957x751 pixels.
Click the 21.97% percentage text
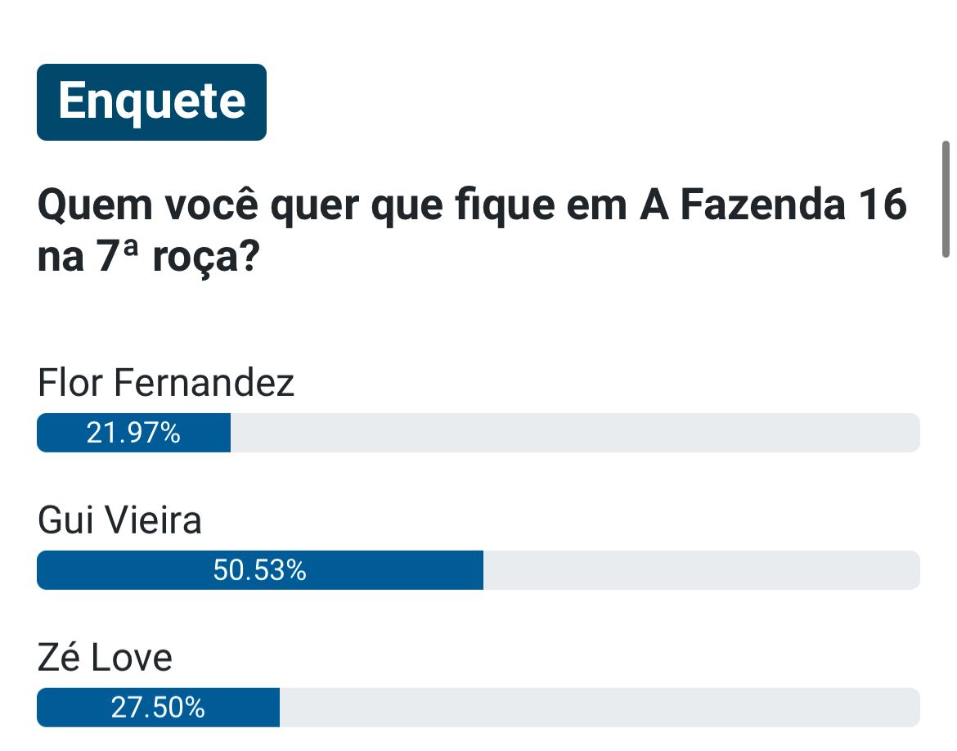pos(133,433)
